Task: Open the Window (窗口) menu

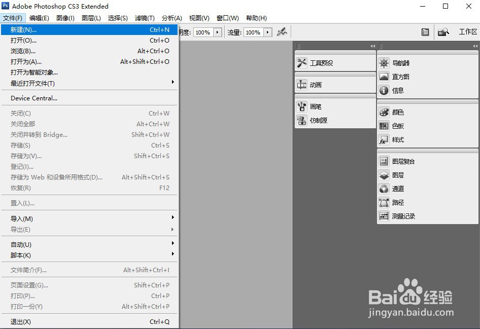Action: pyautogui.click(x=228, y=18)
